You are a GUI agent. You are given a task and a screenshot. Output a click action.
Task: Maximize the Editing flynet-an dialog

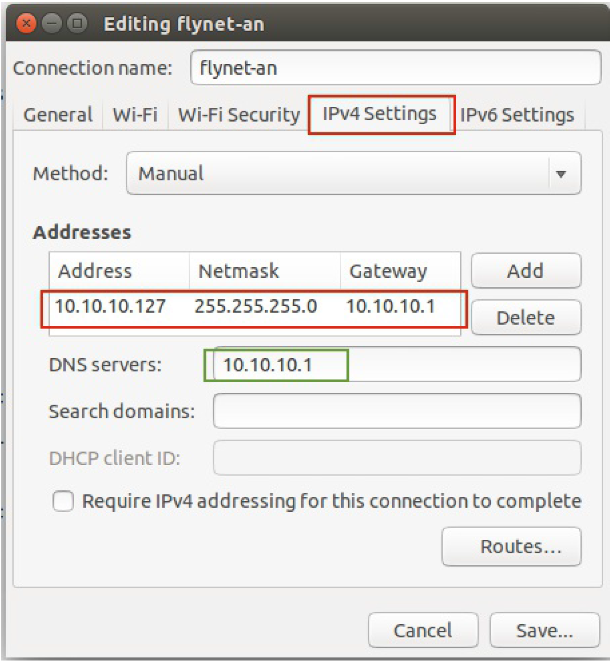point(77,23)
